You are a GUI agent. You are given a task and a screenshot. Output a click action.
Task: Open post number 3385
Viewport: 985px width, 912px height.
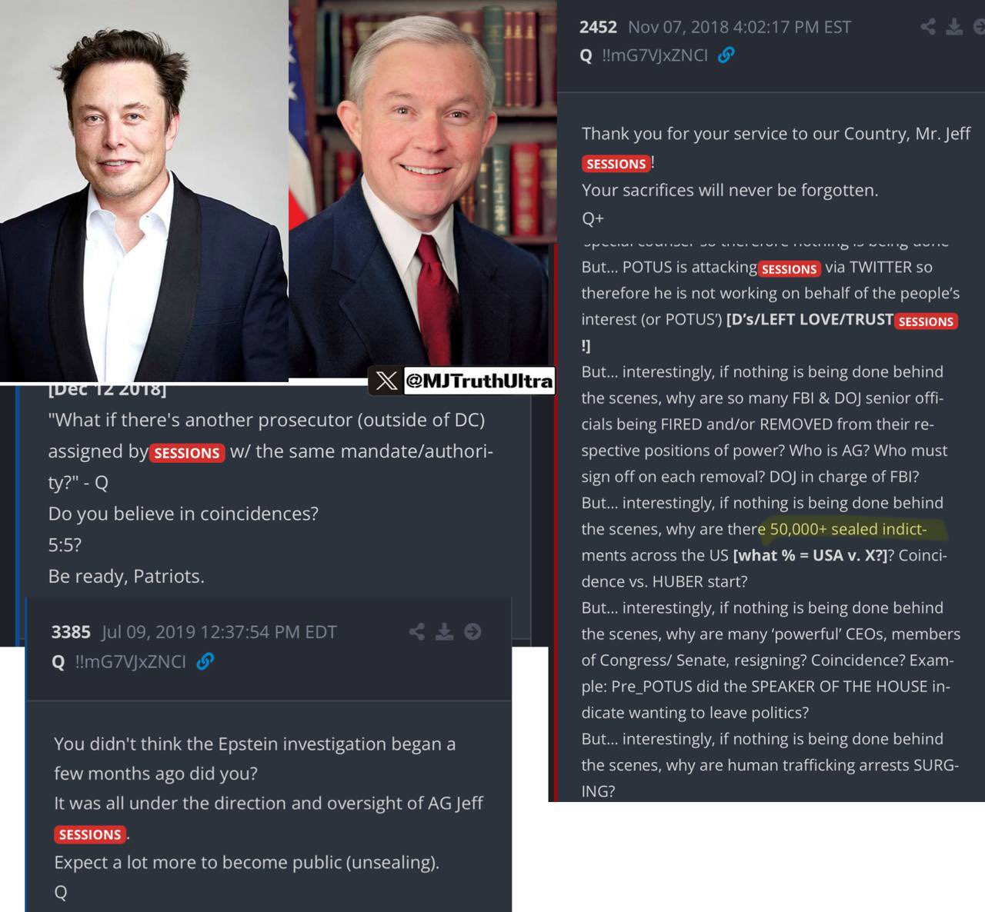[x=71, y=632]
